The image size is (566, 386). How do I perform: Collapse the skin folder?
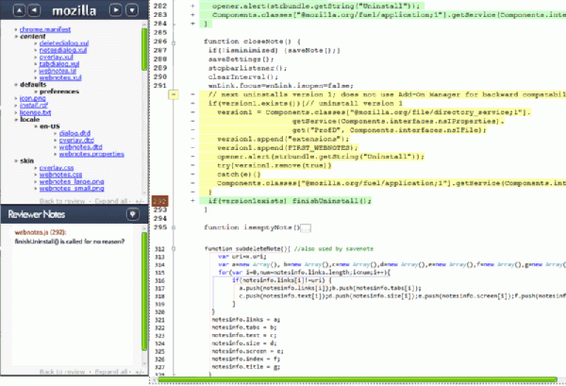(26, 160)
